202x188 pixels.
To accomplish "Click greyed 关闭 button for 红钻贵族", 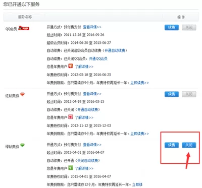I will (x=189, y=94).
